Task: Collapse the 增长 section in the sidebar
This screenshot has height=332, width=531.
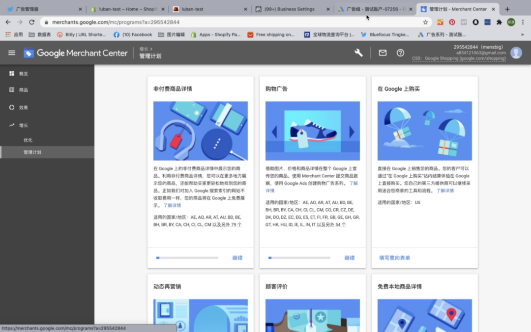Action: click(x=11, y=125)
